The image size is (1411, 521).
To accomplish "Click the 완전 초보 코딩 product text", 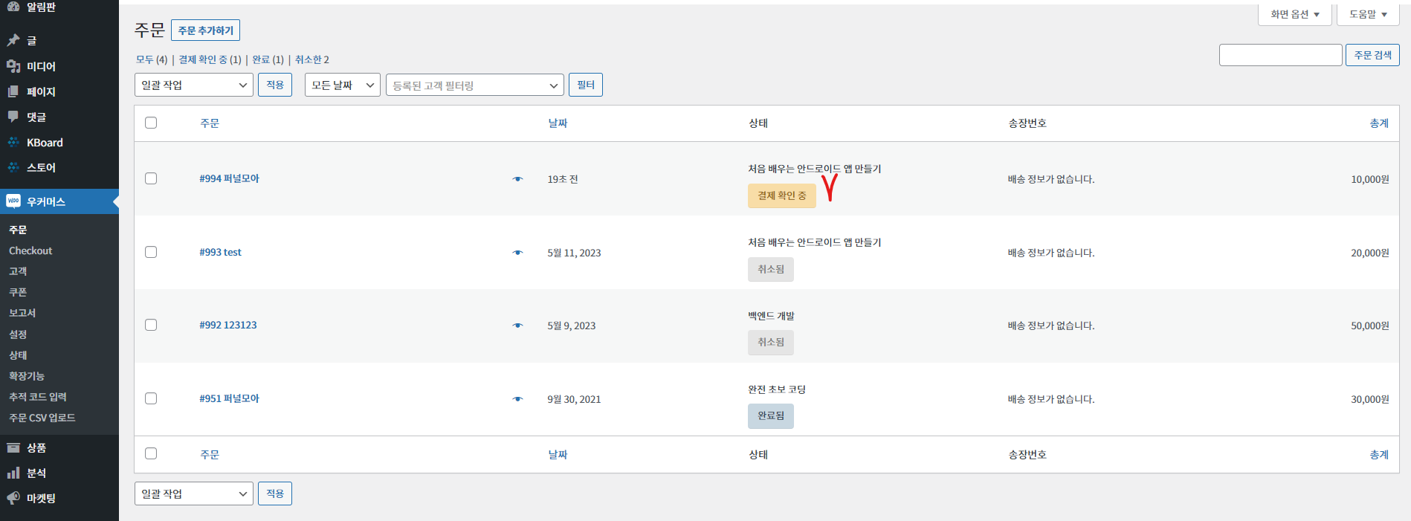I will click(x=777, y=389).
